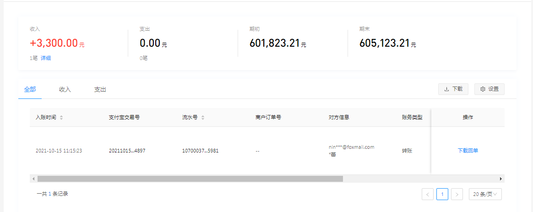Click the horizontal scrollbar thumb

[190, 179]
